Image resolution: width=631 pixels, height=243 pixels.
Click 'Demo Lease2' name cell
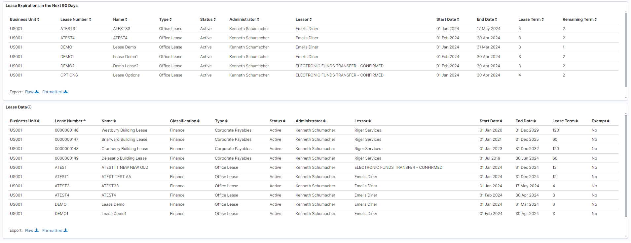126,66
